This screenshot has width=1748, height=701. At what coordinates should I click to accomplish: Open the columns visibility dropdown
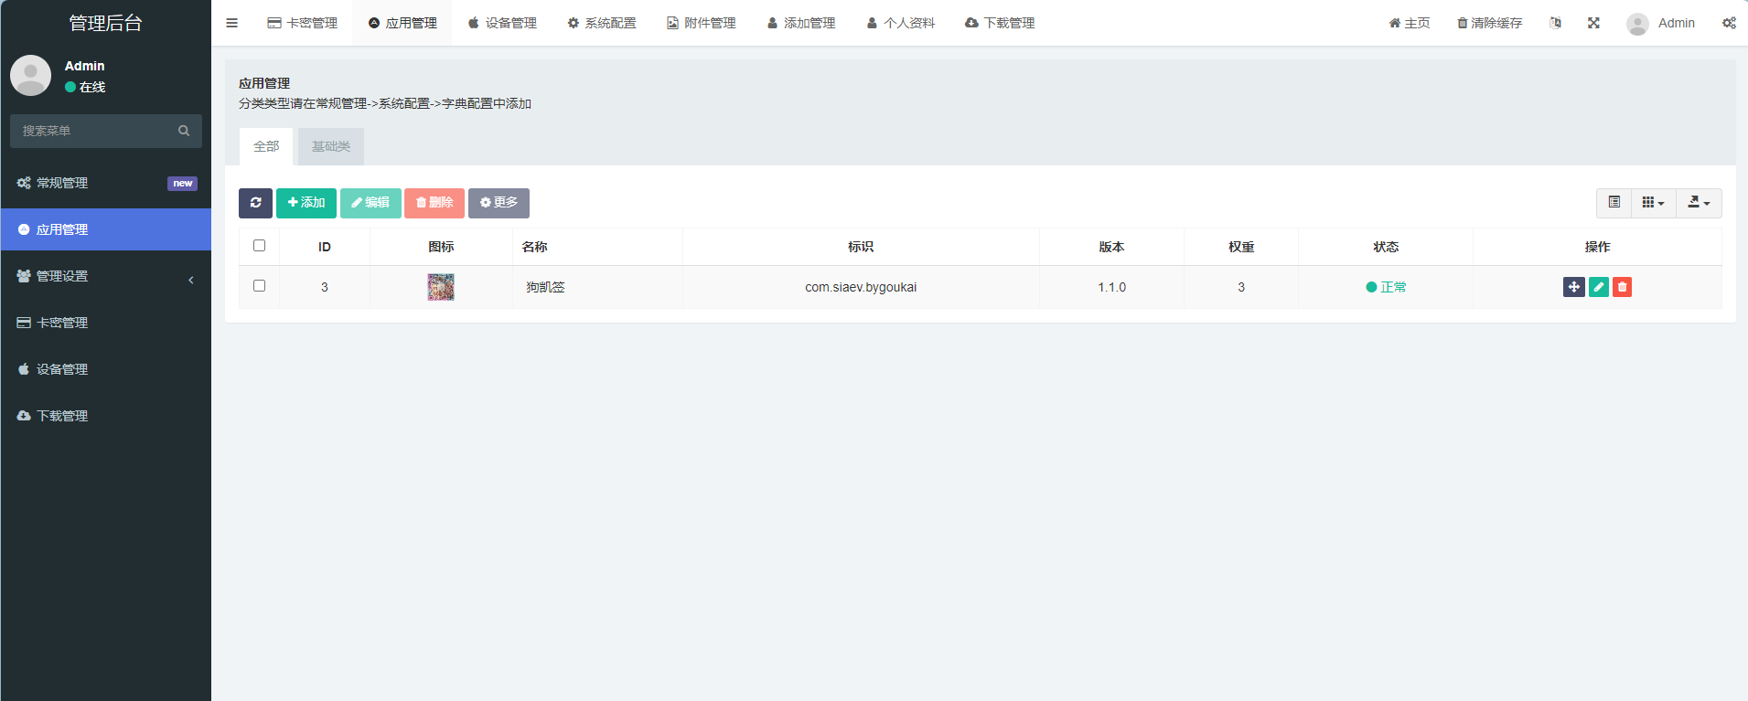click(1653, 203)
